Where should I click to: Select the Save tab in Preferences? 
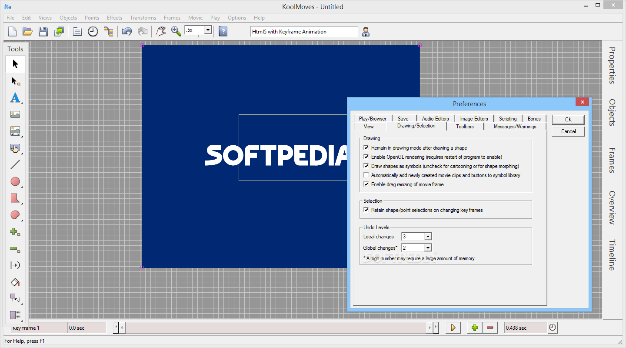[403, 119]
